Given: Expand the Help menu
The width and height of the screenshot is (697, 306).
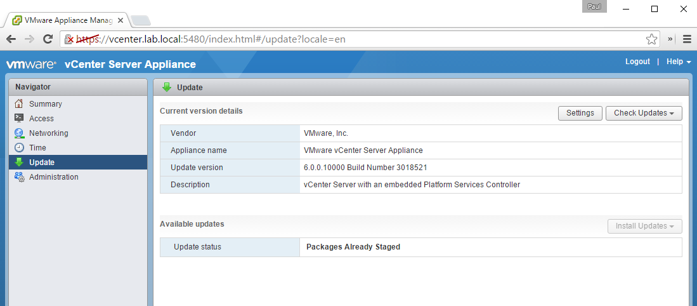Looking at the screenshot, I should [679, 62].
